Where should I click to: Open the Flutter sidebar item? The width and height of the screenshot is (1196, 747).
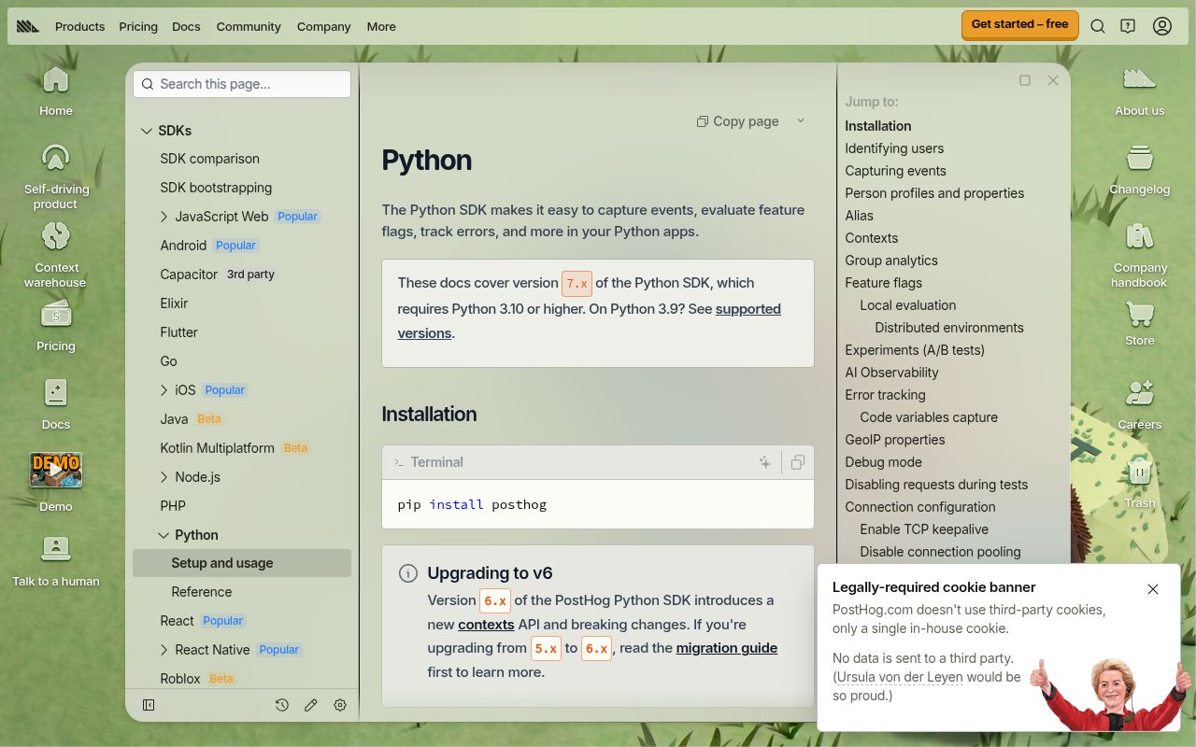point(178,332)
